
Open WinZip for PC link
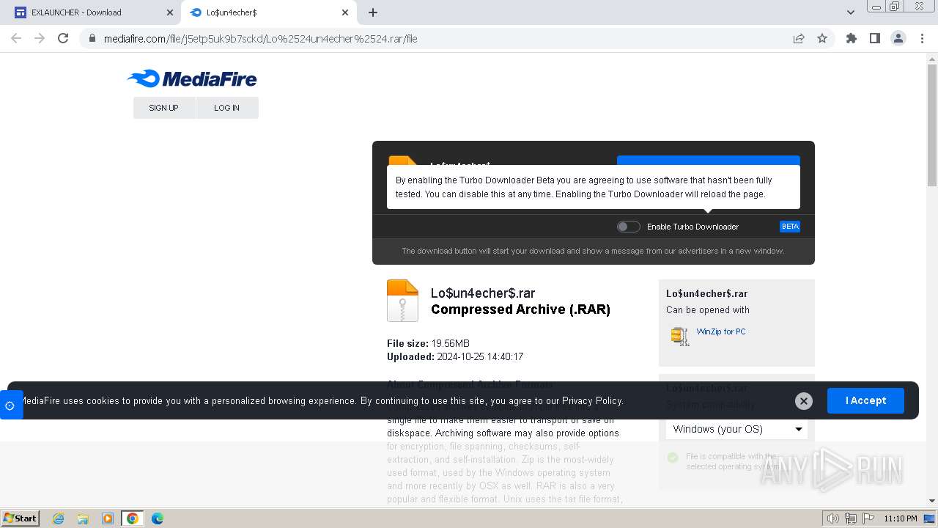click(721, 331)
